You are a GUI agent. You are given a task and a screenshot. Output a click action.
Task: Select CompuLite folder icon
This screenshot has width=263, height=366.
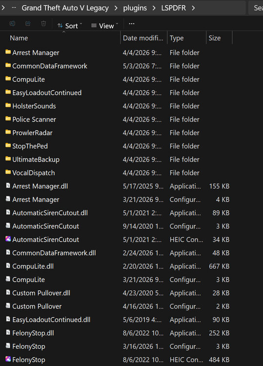pyautogui.click(x=8, y=79)
